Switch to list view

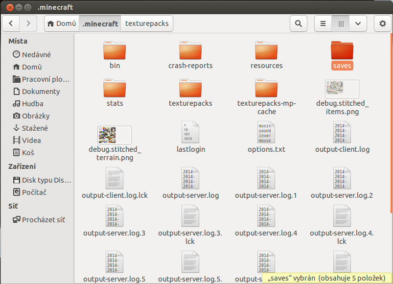coord(323,24)
